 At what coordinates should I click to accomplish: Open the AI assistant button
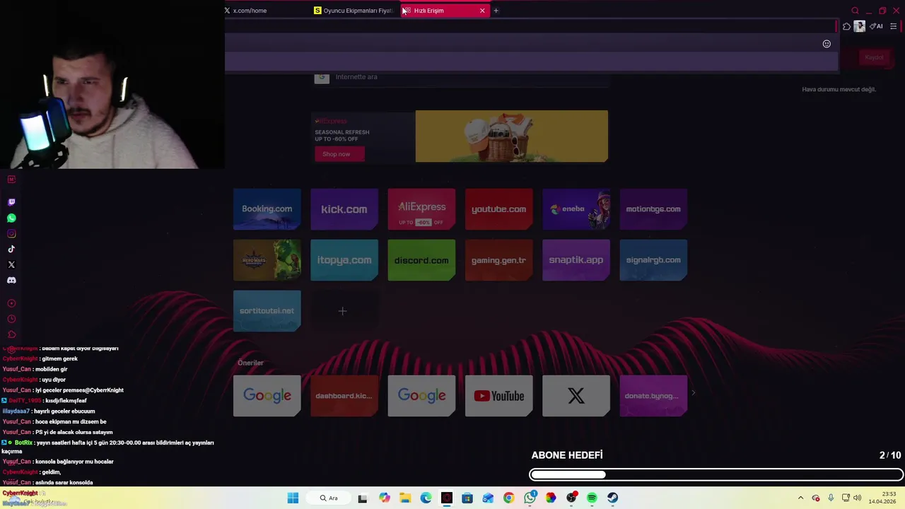877,26
